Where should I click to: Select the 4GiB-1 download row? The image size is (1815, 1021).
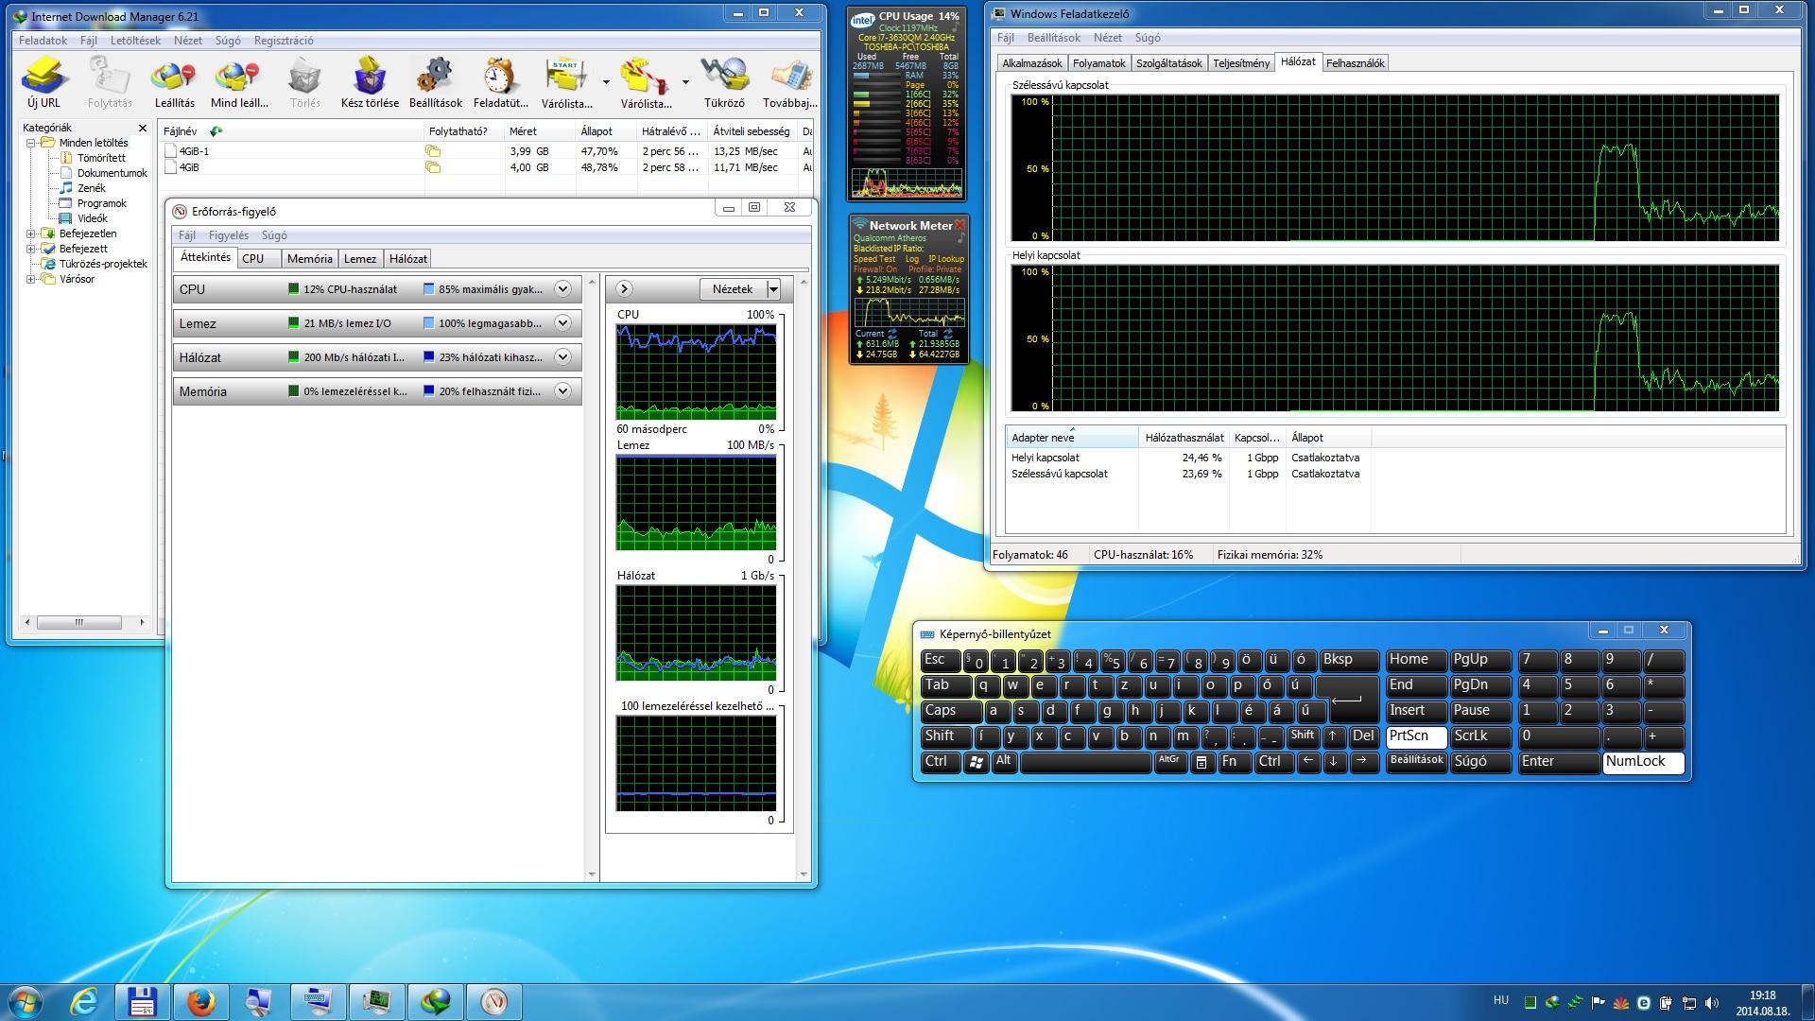pos(195,151)
